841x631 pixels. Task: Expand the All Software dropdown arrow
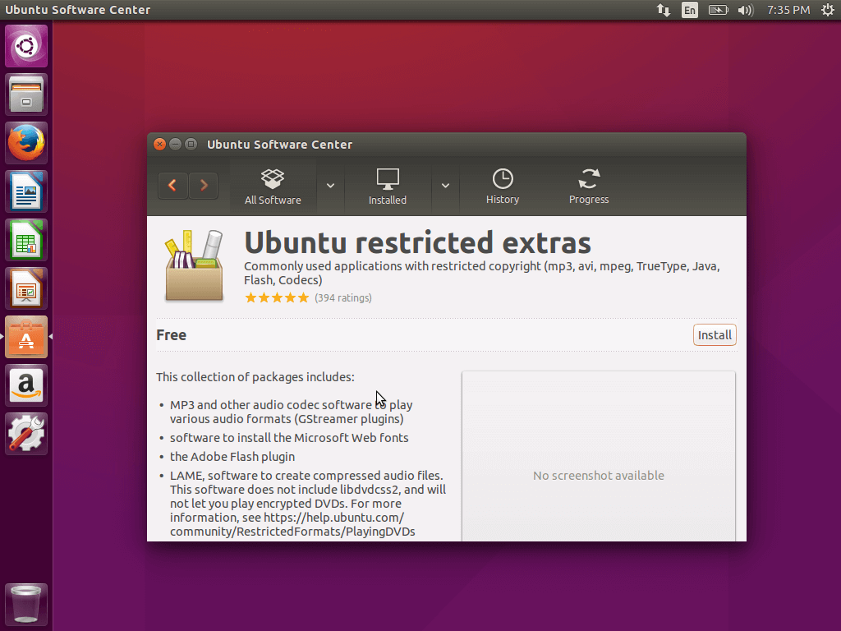330,186
